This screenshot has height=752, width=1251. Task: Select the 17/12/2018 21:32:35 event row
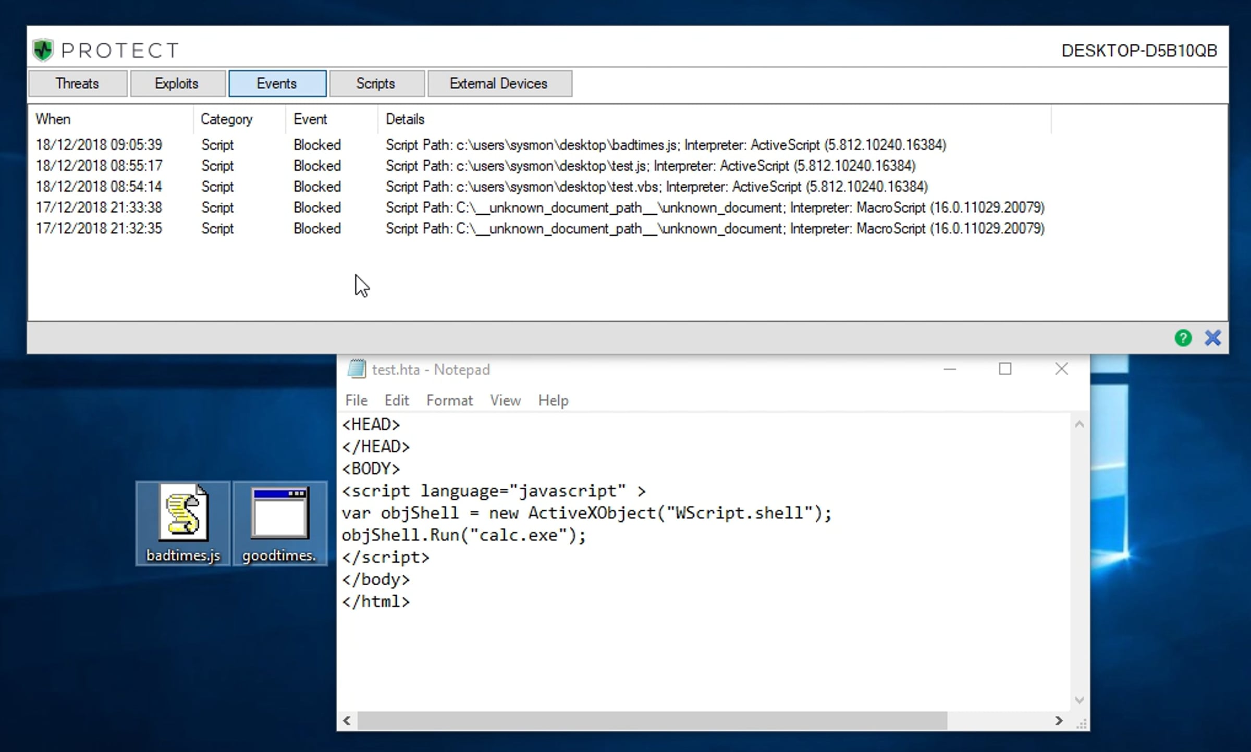539,228
